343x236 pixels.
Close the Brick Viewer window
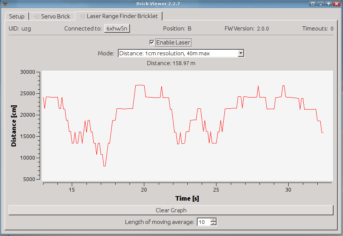click(x=337, y=4)
